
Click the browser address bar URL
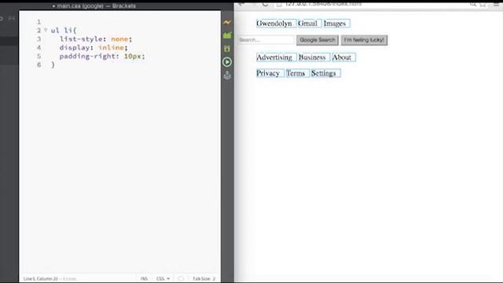point(323,4)
